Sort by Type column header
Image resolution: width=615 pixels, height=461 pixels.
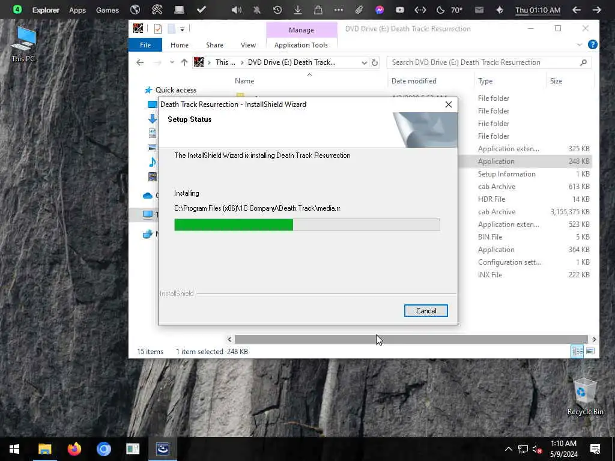(485, 81)
